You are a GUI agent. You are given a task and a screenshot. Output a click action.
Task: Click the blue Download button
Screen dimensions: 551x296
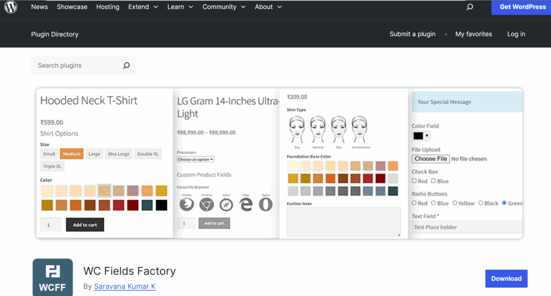[506, 278]
